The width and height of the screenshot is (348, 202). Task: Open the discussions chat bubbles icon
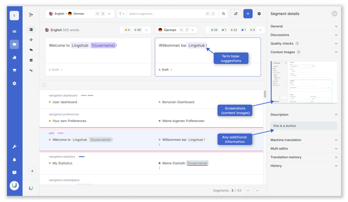(x=31, y=50)
